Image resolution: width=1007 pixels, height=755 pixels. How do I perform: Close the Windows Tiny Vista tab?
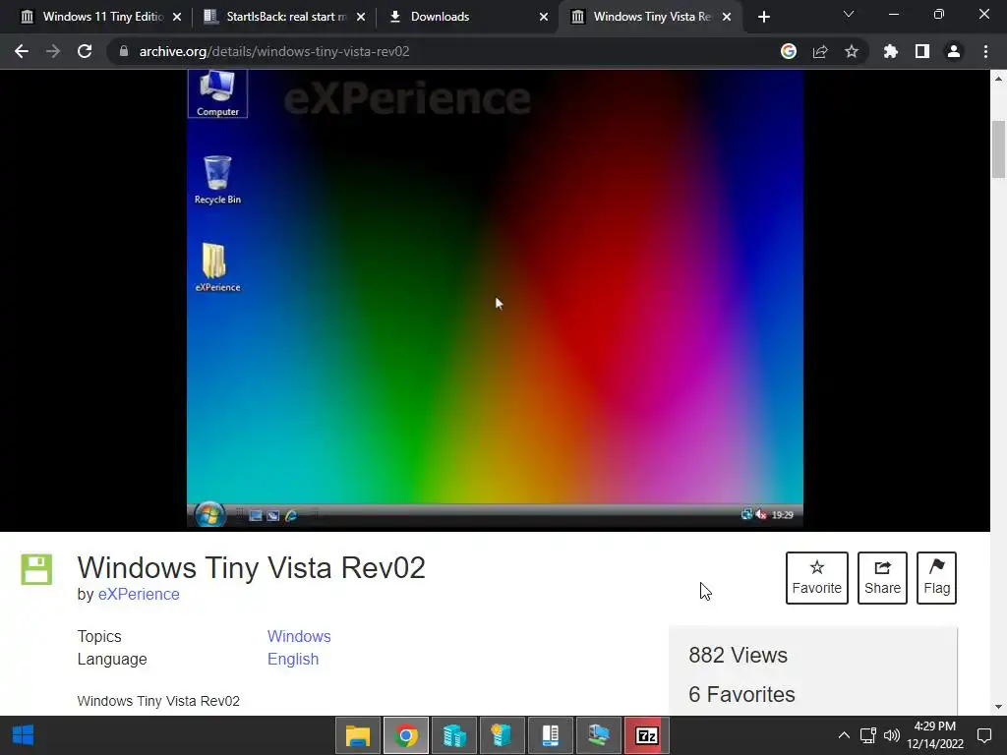[727, 17]
